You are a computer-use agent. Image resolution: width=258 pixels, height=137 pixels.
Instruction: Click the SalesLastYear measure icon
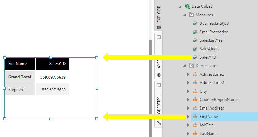195,40
